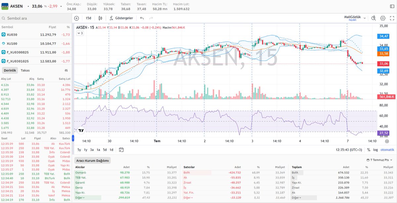
Task: Click the AKSEN stock logo icon
Action: [5, 6]
